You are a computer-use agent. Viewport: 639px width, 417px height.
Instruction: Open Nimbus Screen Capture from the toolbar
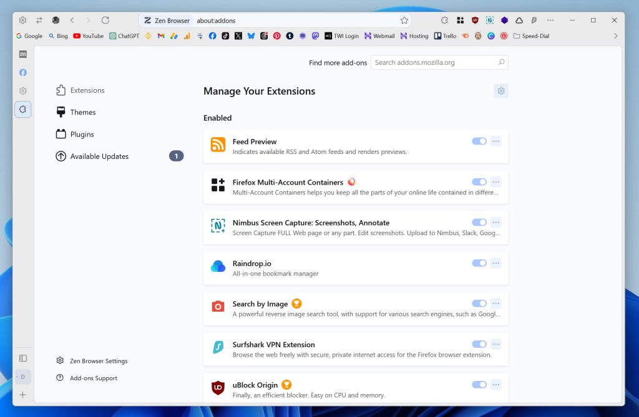coord(490,20)
